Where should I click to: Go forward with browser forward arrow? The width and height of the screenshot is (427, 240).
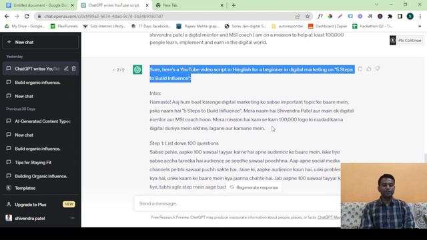pos(17,16)
